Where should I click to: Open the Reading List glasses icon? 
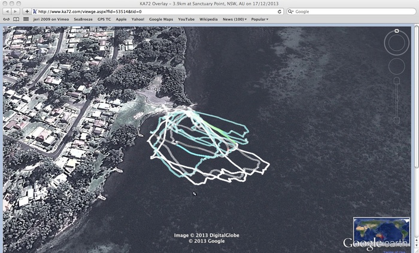pyautogui.click(x=6, y=19)
